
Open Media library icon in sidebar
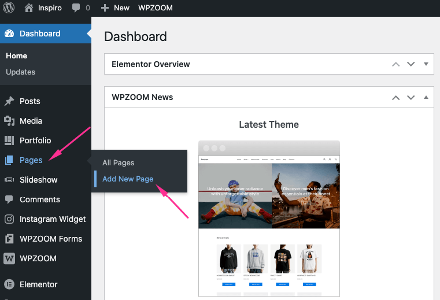tap(9, 121)
